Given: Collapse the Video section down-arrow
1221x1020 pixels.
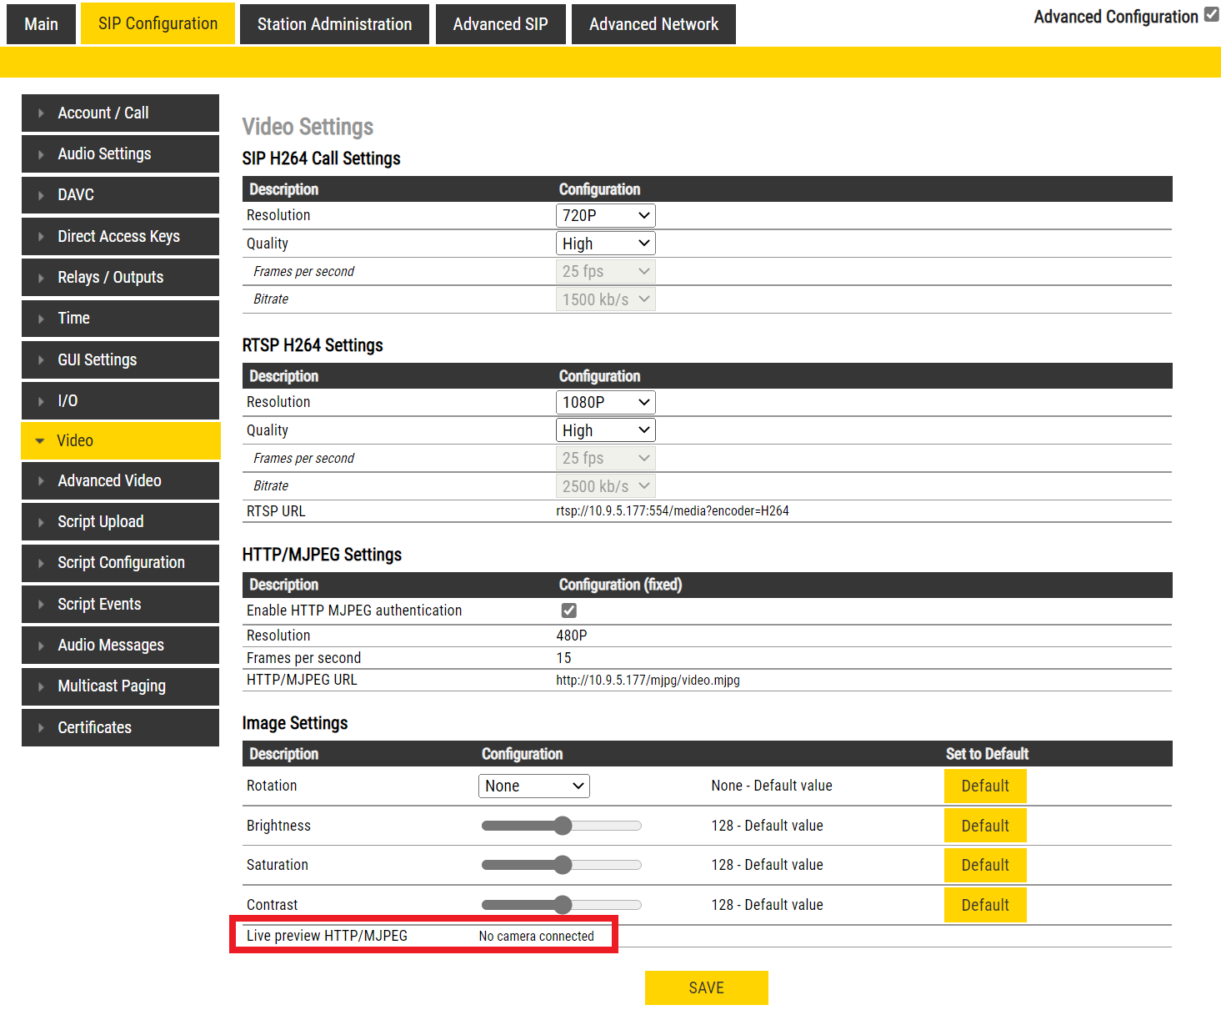Looking at the screenshot, I should click(x=40, y=441).
